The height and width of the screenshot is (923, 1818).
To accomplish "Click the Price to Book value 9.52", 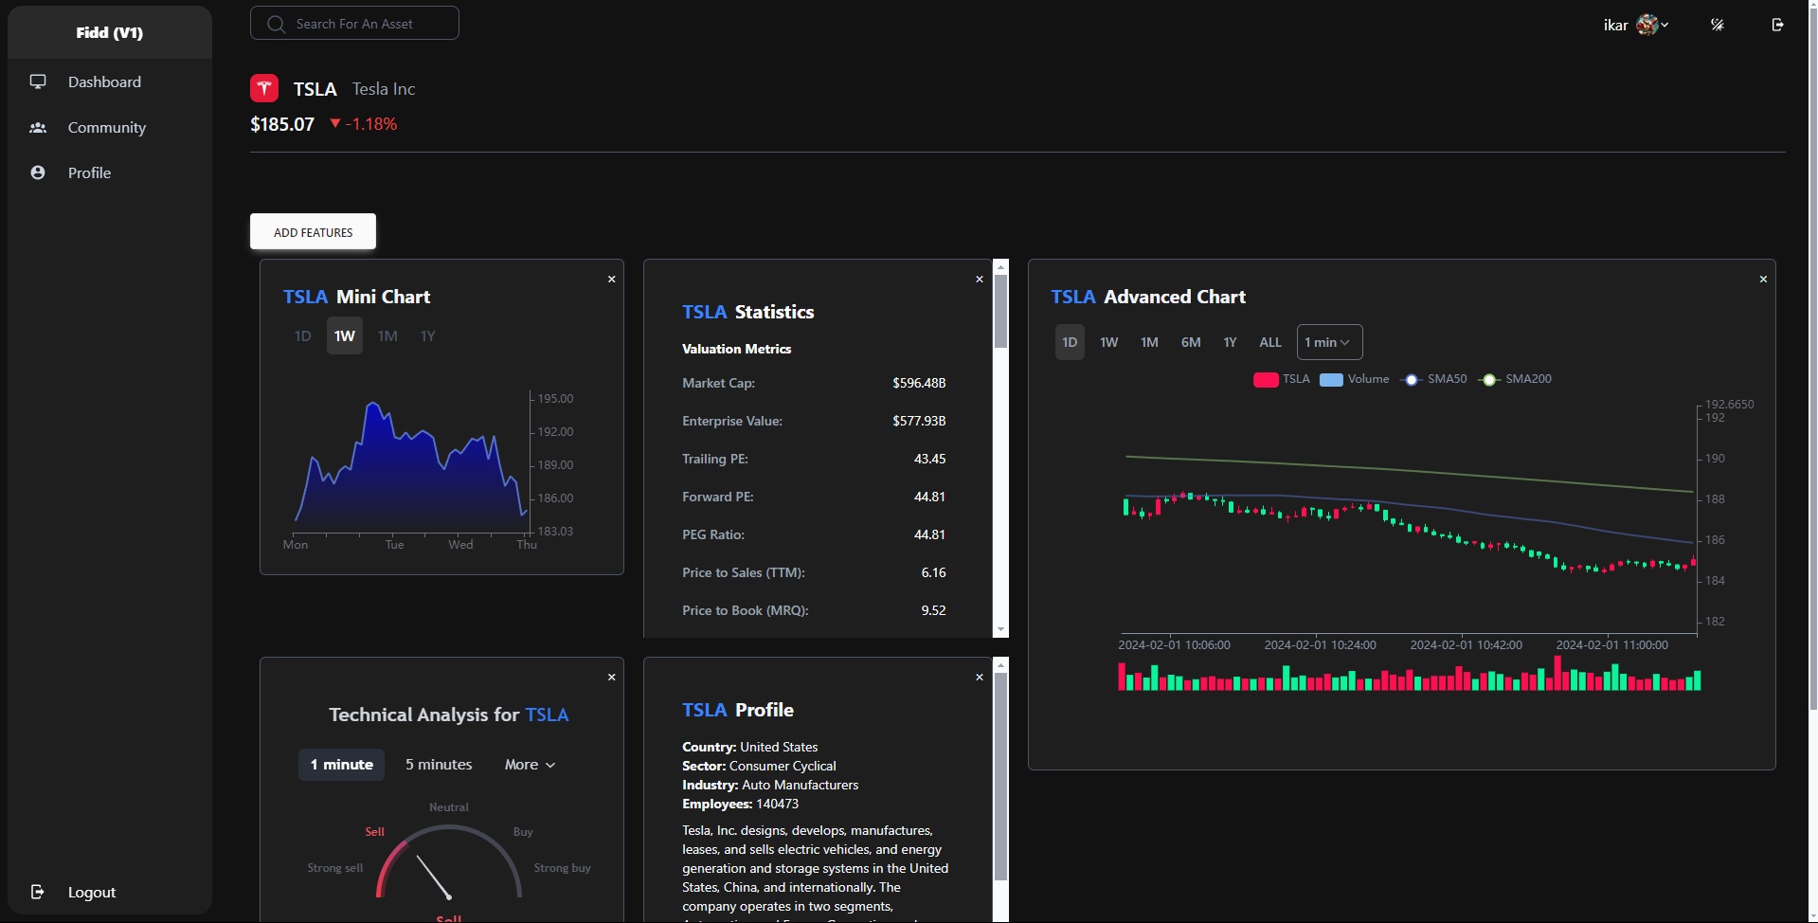I will tap(933, 610).
